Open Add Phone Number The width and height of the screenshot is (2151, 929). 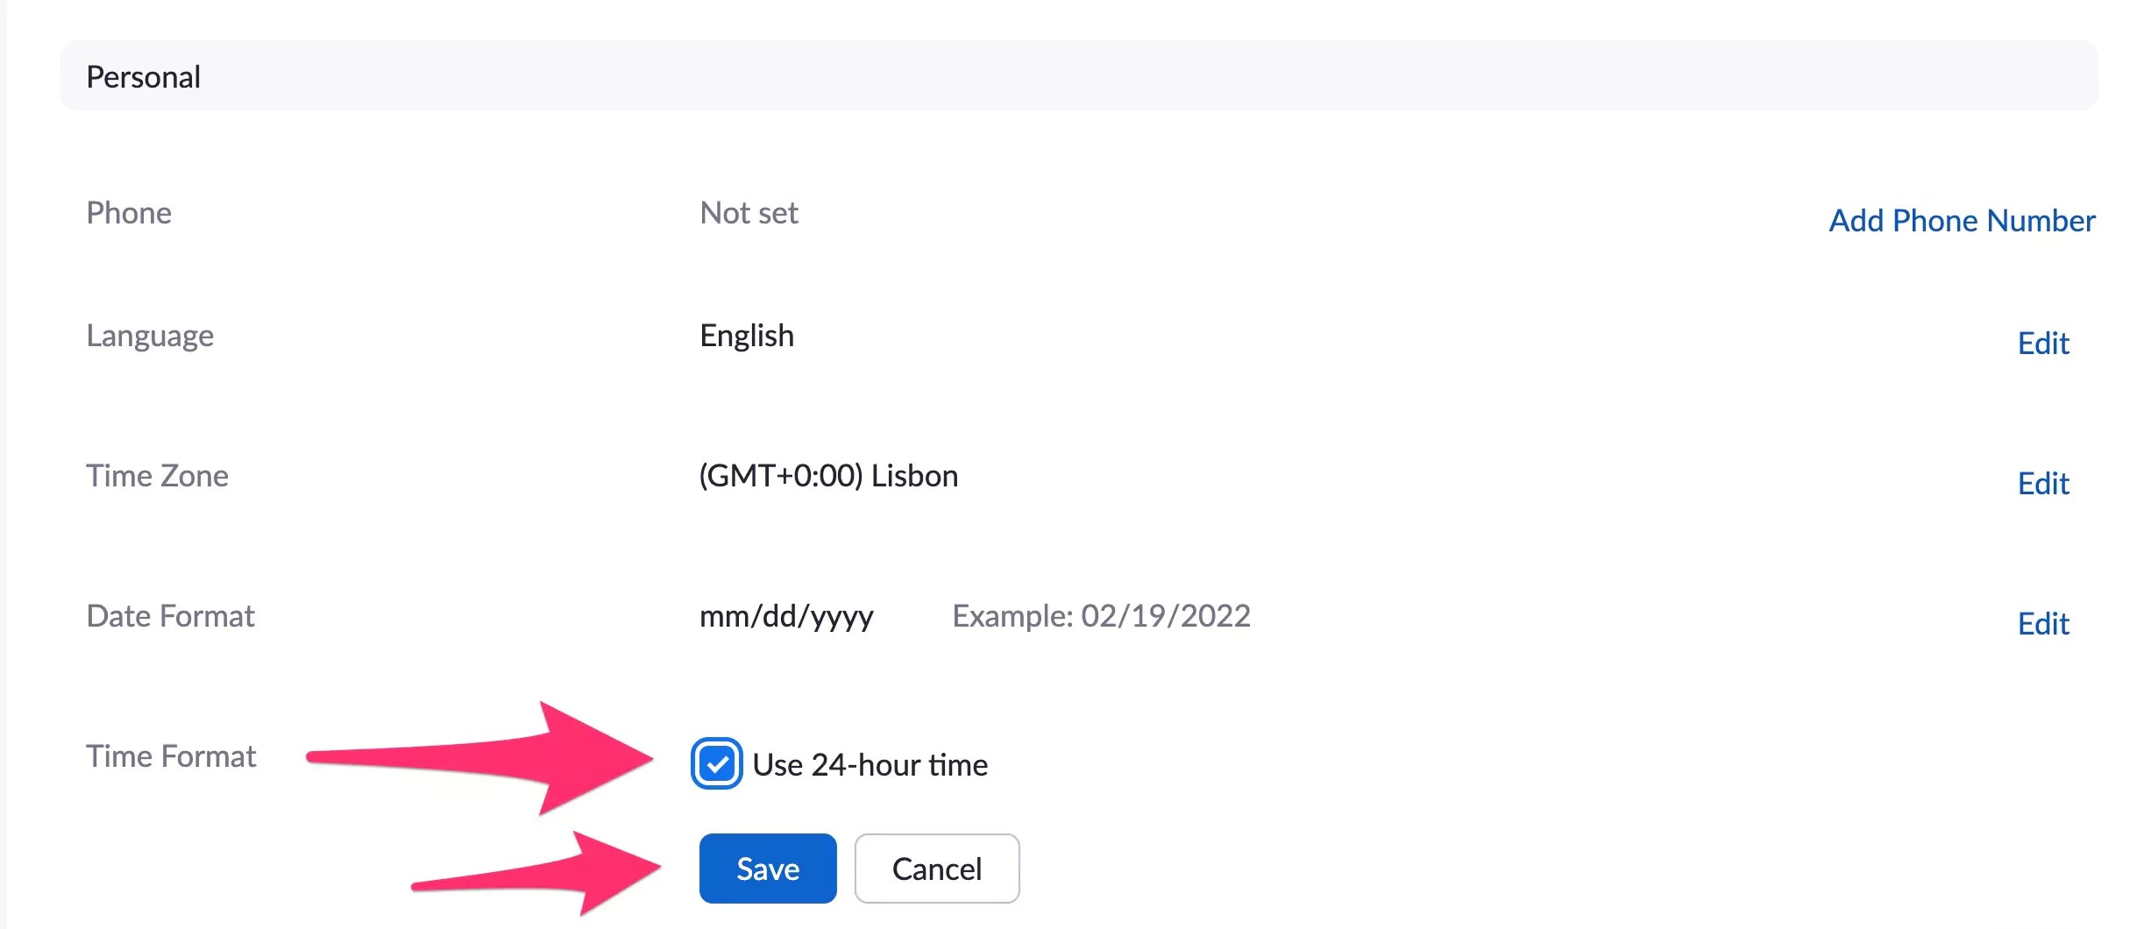click(x=1962, y=220)
